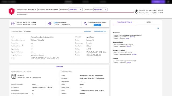The width and height of the screenshot is (172, 96).
Task: Click Download Threat File link
Action: pyautogui.click(x=100, y=31)
